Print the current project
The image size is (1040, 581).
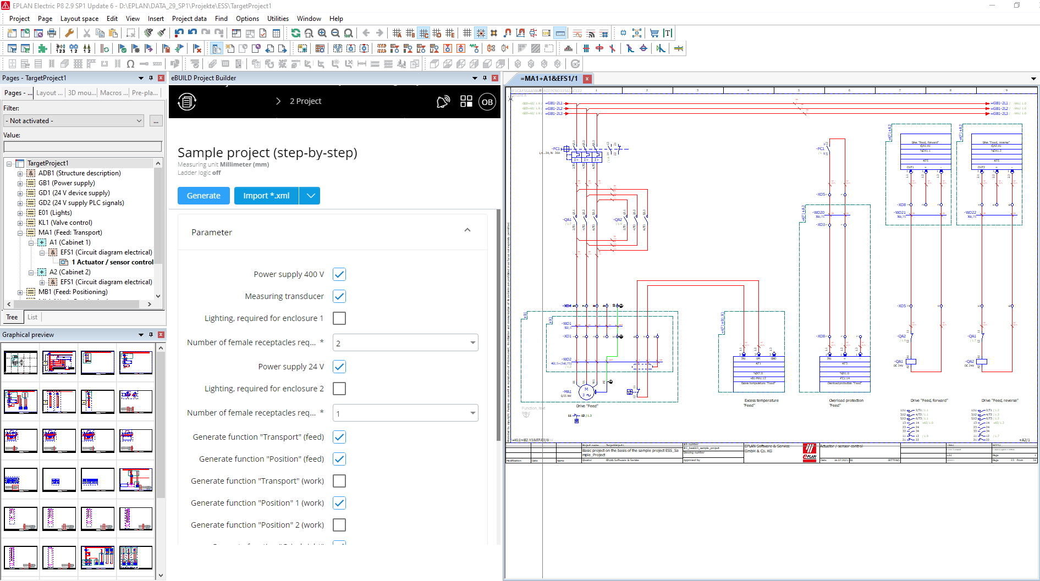[x=52, y=33]
